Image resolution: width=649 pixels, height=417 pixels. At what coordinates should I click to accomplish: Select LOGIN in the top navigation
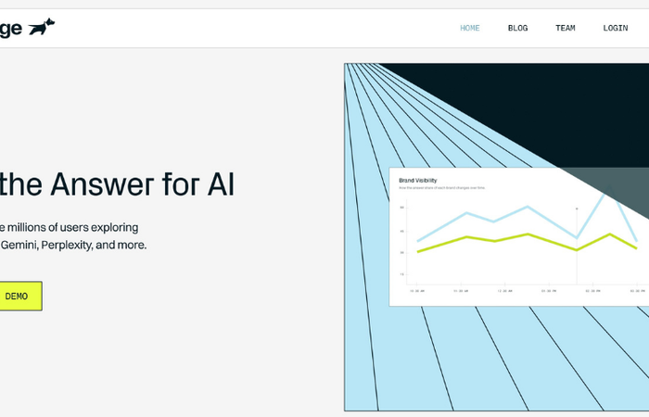616,28
